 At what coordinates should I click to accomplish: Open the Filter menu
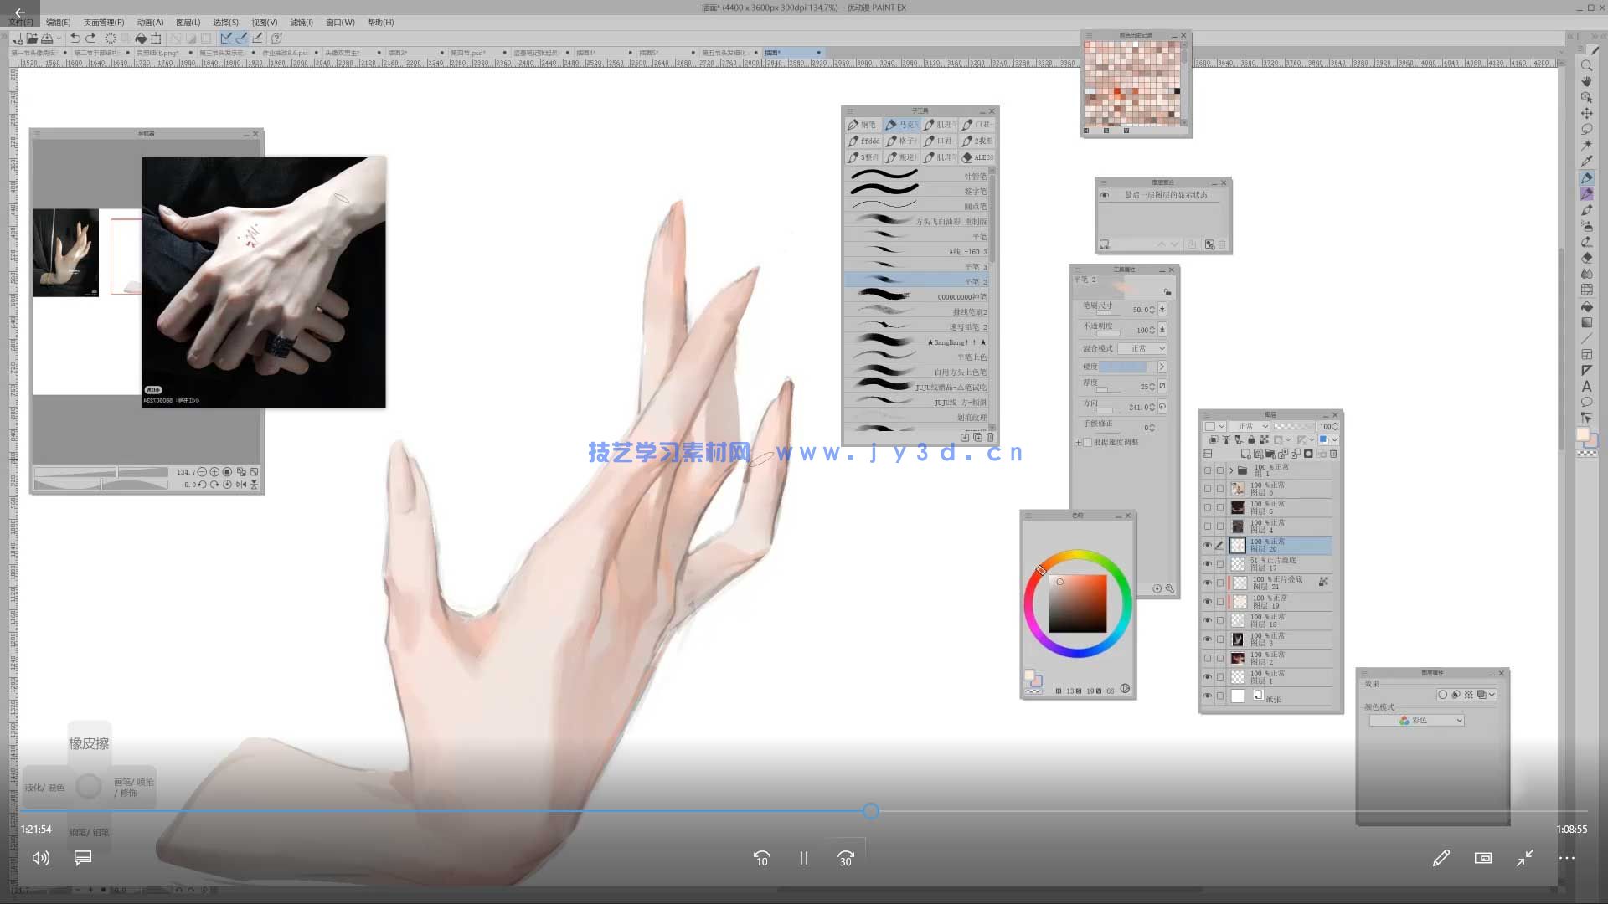[x=301, y=23]
